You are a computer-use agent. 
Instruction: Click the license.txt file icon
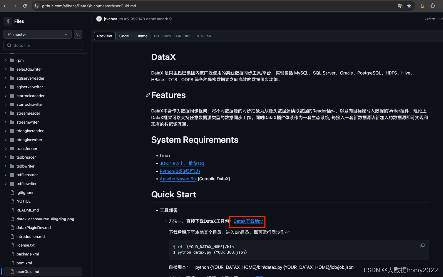pyautogui.click(x=12, y=245)
